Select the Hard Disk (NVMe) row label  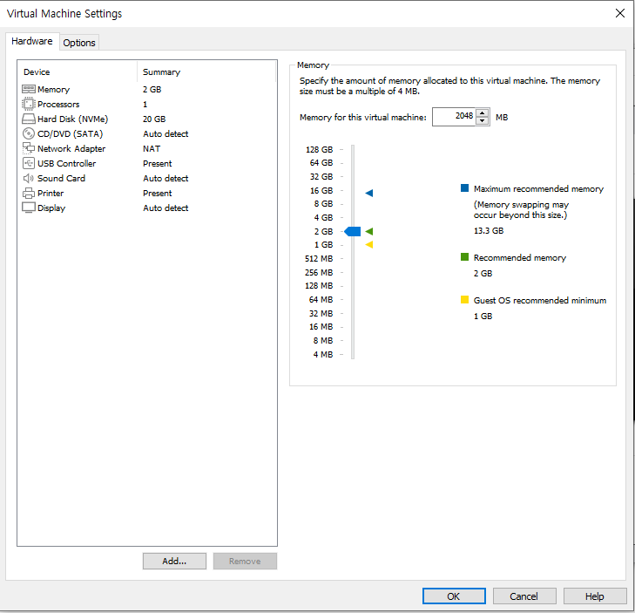click(x=73, y=119)
